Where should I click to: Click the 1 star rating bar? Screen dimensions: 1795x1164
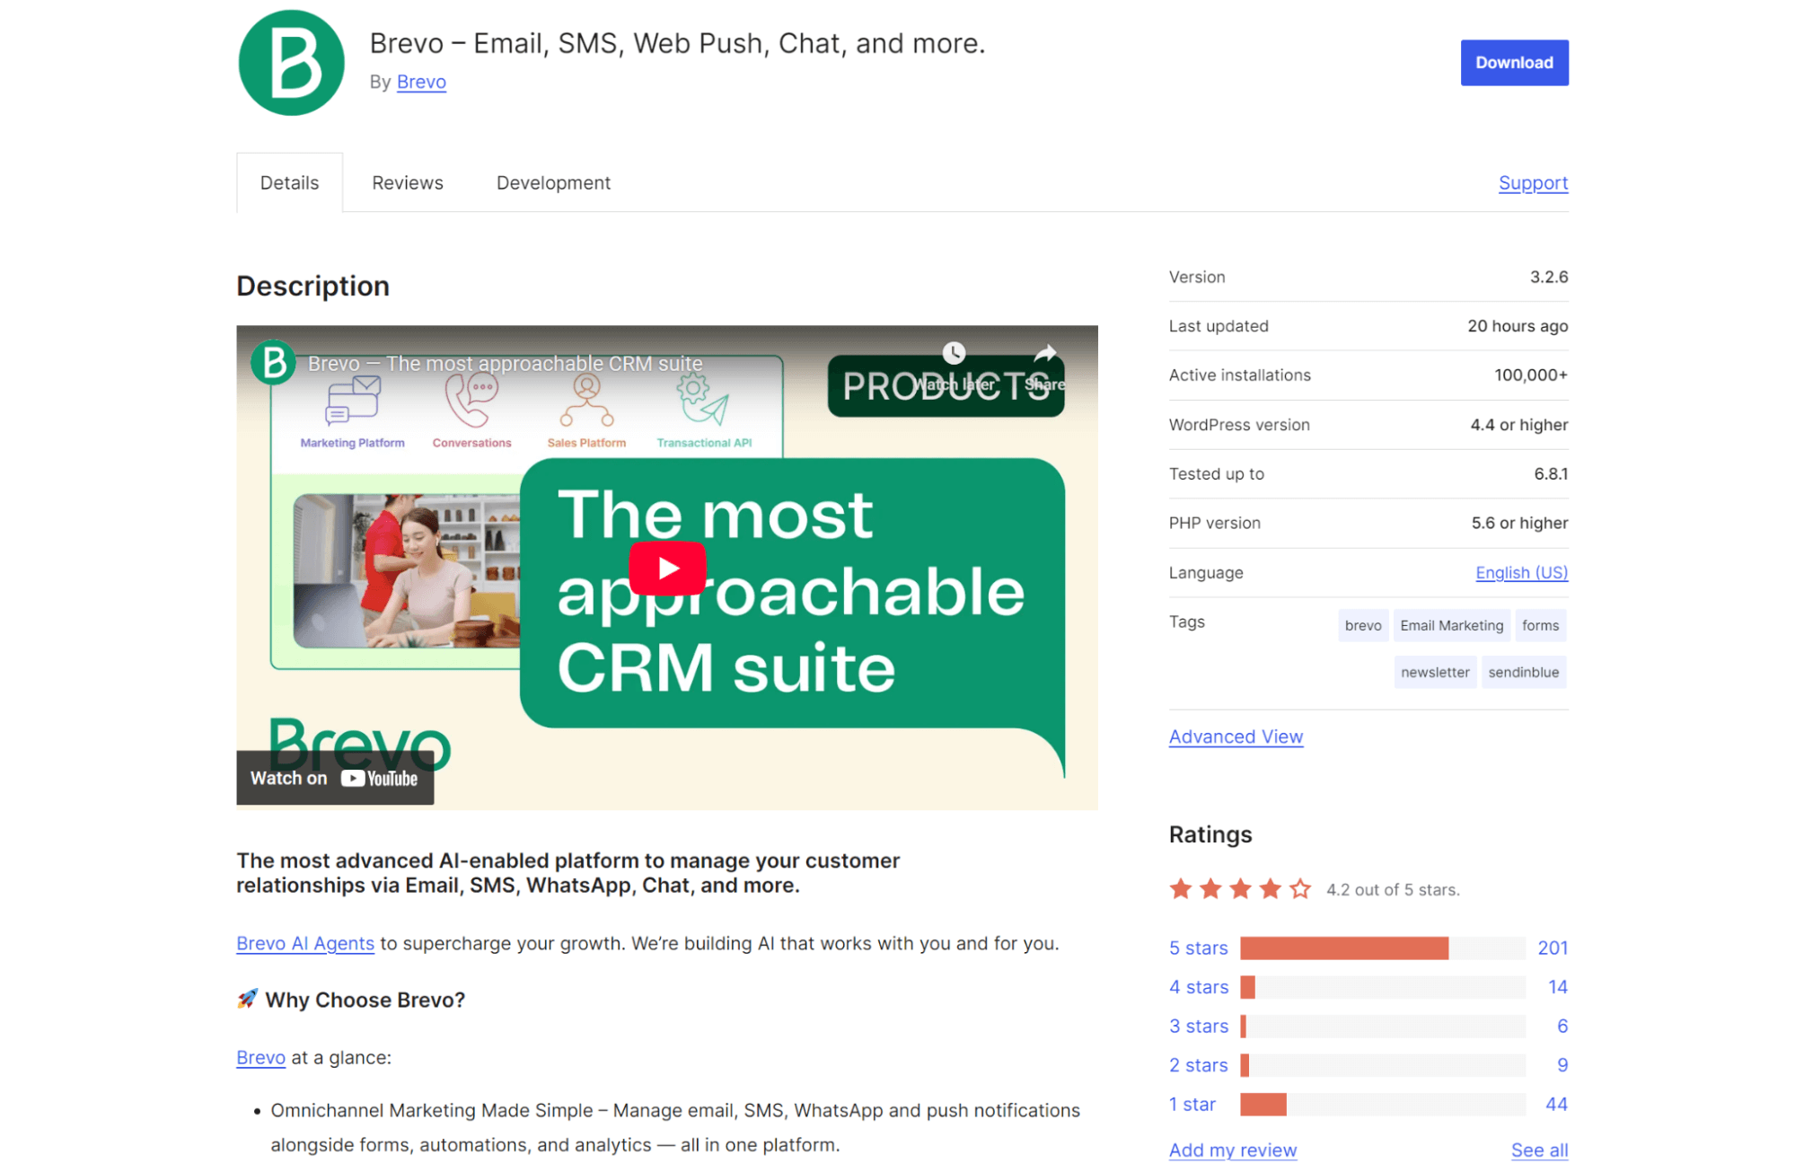pyautogui.click(x=1383, y=1104)
